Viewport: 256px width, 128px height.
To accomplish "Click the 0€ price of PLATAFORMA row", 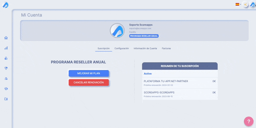I will tap(214, 81).
